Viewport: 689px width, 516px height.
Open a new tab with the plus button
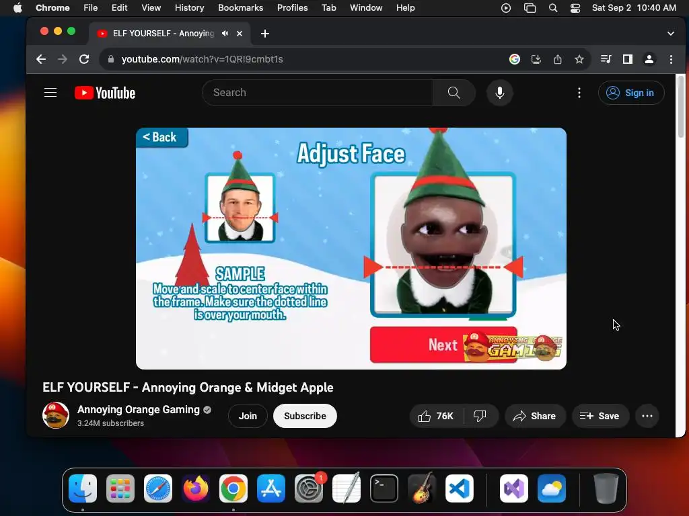[265, 34]
